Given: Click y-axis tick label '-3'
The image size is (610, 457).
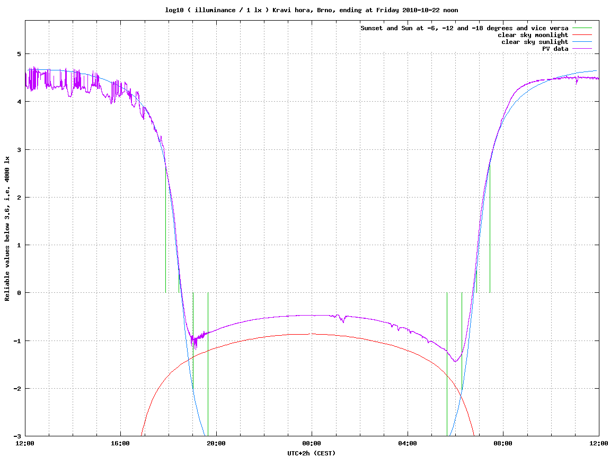Looking at the screenshot, I should click(17, 436).
